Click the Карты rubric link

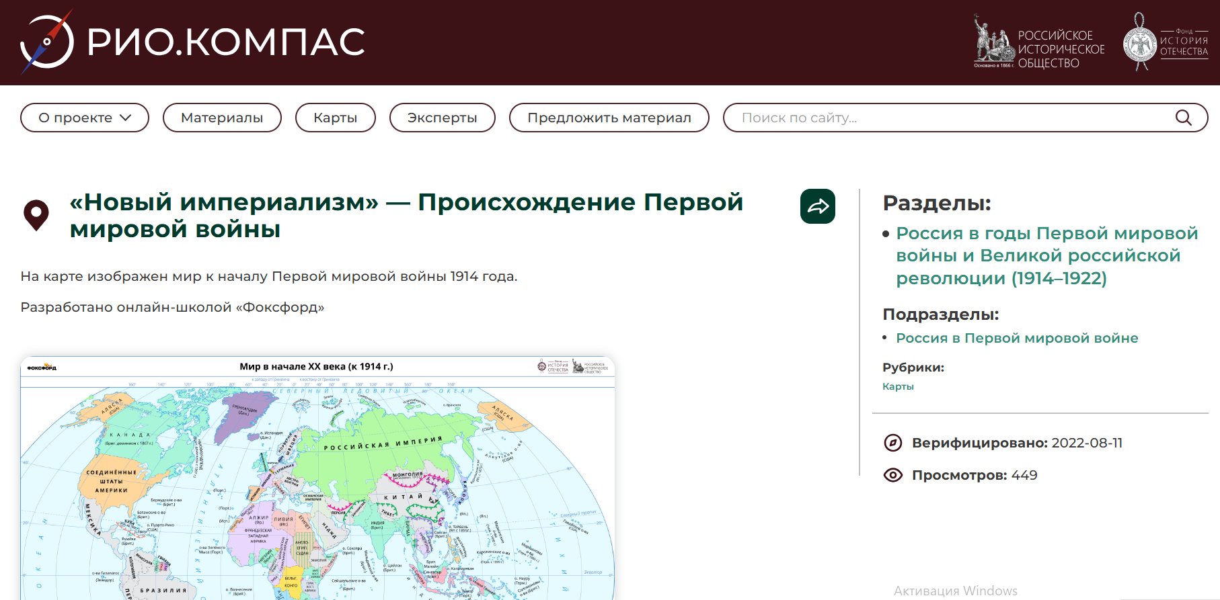898,386
